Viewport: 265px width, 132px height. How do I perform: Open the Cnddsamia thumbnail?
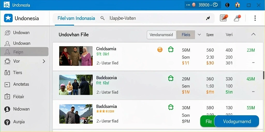(x=76, y=56)
